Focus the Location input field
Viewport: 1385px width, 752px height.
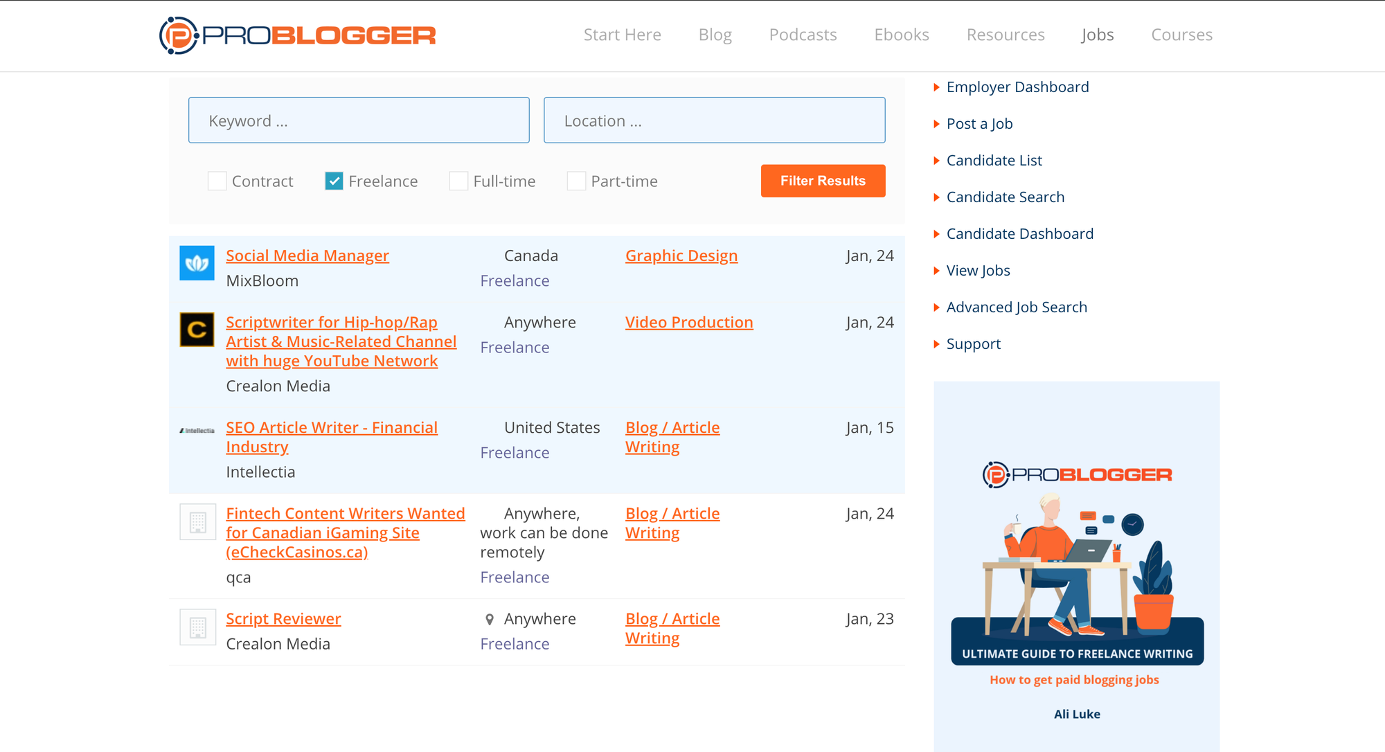click(x=714, y=120)
